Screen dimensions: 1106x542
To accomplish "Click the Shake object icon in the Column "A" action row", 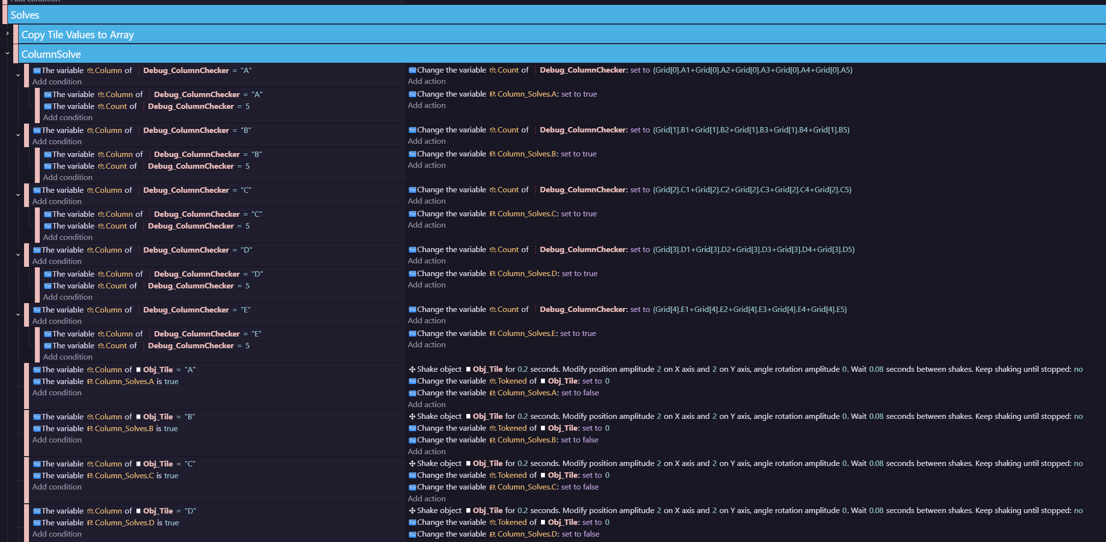I will click(412, 369).
